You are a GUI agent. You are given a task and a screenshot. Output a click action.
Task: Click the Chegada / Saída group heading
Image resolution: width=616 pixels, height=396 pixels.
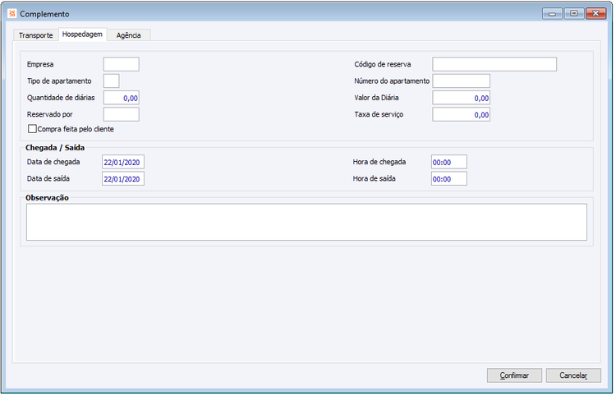[55, 148]
